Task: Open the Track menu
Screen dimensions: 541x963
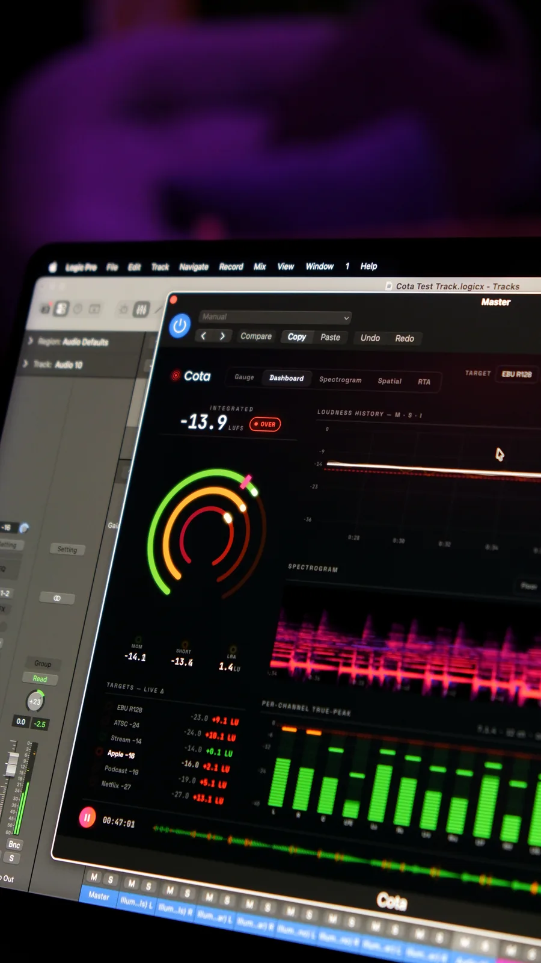Action: click(160, 267)
